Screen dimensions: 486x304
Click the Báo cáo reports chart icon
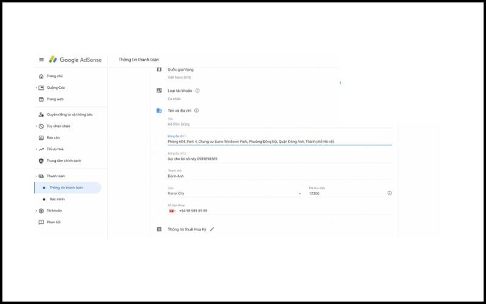pos(41,138)
